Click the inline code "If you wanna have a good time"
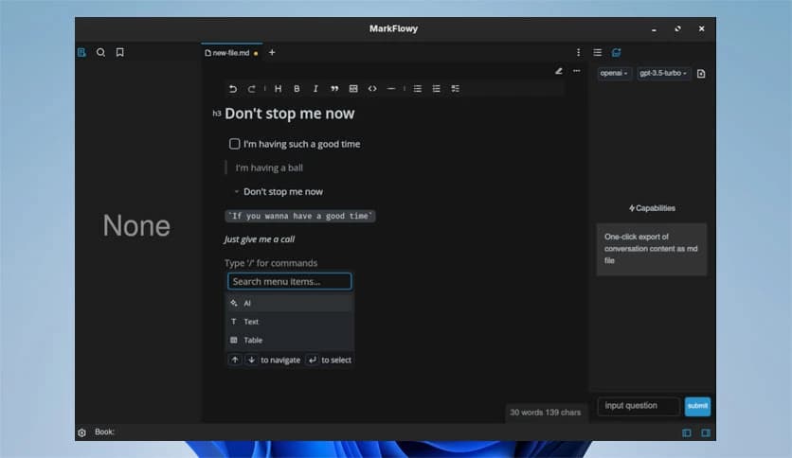Screen dimensions: 792x458 pyautogui.click(x=300, y=216)
